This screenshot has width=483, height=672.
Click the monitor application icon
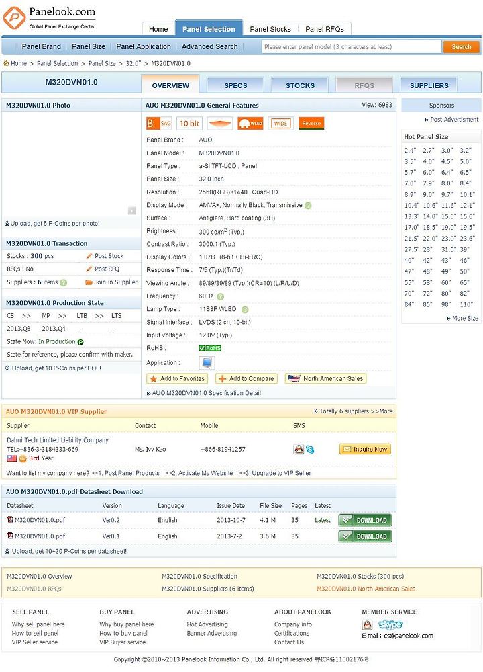tap(207, 363)
